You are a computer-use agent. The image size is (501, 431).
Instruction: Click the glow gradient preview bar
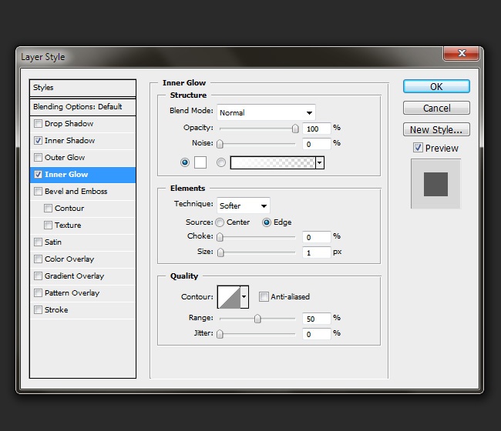click(273, 162)
